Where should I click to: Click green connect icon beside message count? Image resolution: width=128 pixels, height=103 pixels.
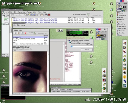(x=88, y=15)
